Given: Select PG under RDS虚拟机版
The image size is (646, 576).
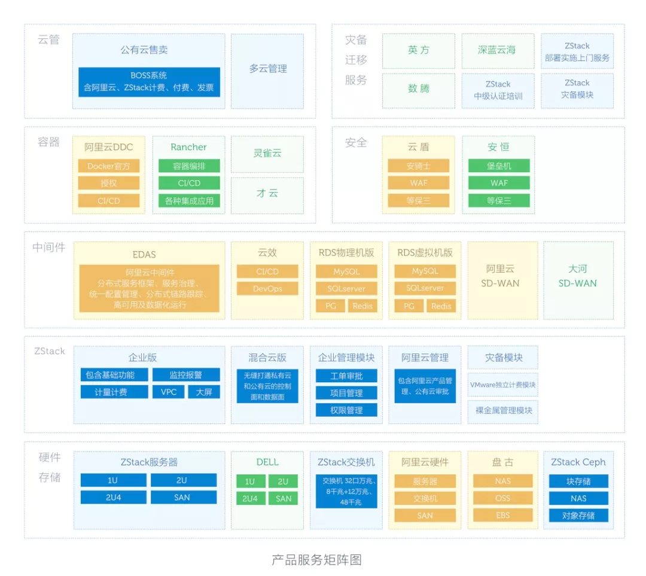Looking at the screenshot, I should [x=409, y=306].
